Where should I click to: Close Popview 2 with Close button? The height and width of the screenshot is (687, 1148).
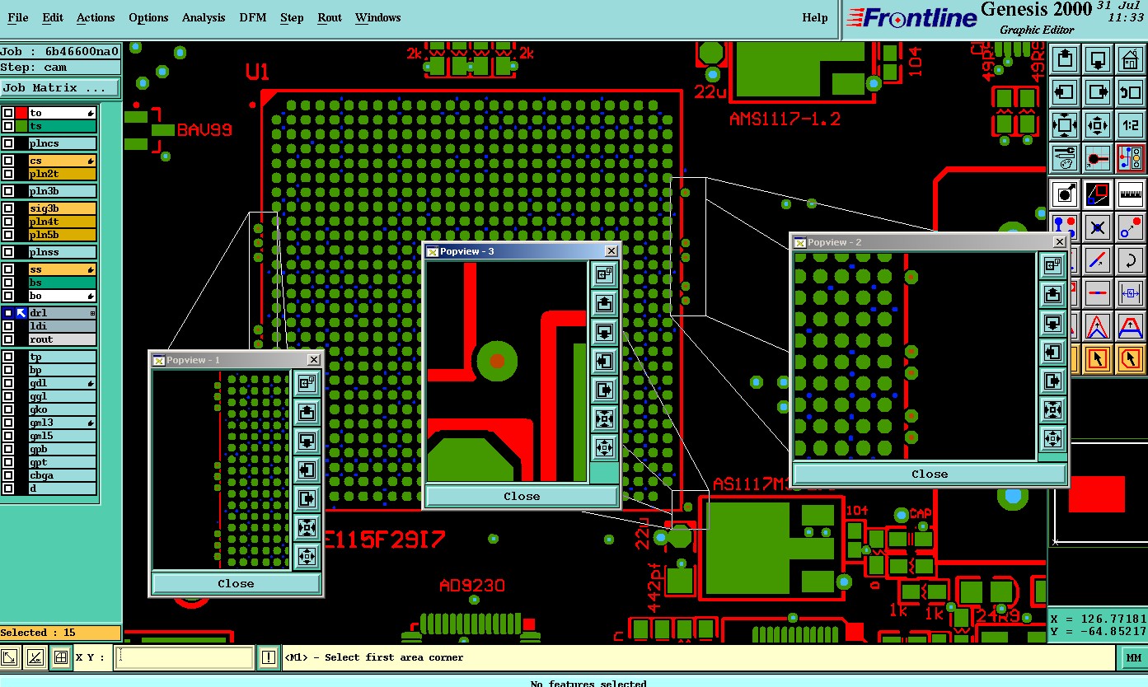pos(930,474)
